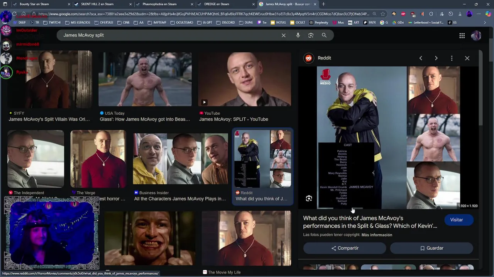494x277 pixels.
Task: Open Perplexity bookmark
Action: [x=318, y=23]
